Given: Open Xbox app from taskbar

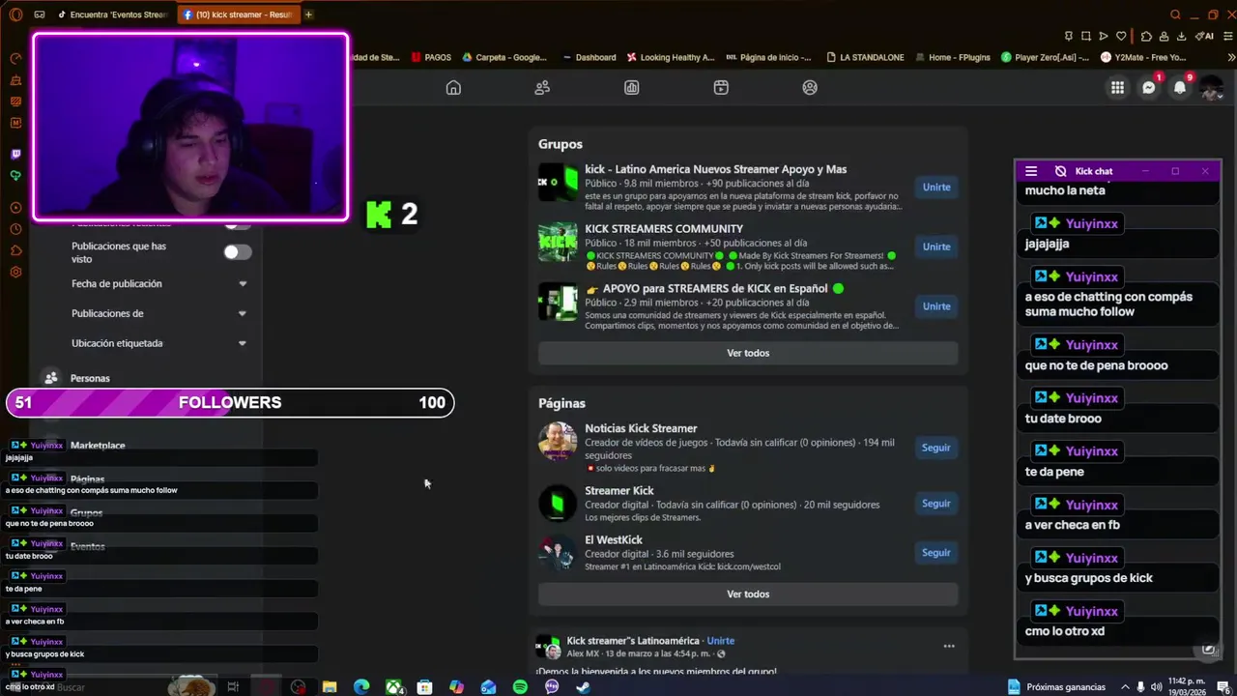Looking at the screenshot, I should tap(394, 687).
